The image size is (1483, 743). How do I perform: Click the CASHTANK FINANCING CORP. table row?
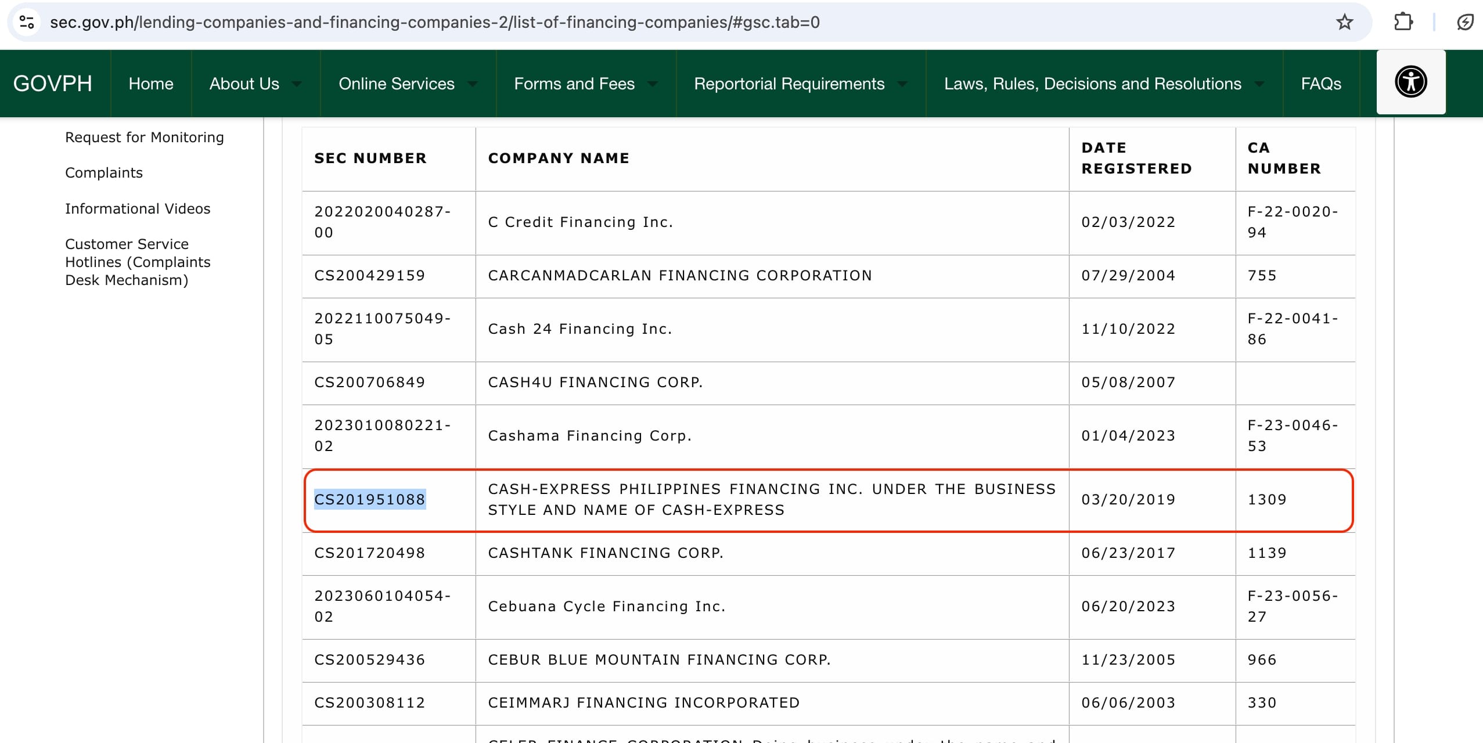(606, 553)
